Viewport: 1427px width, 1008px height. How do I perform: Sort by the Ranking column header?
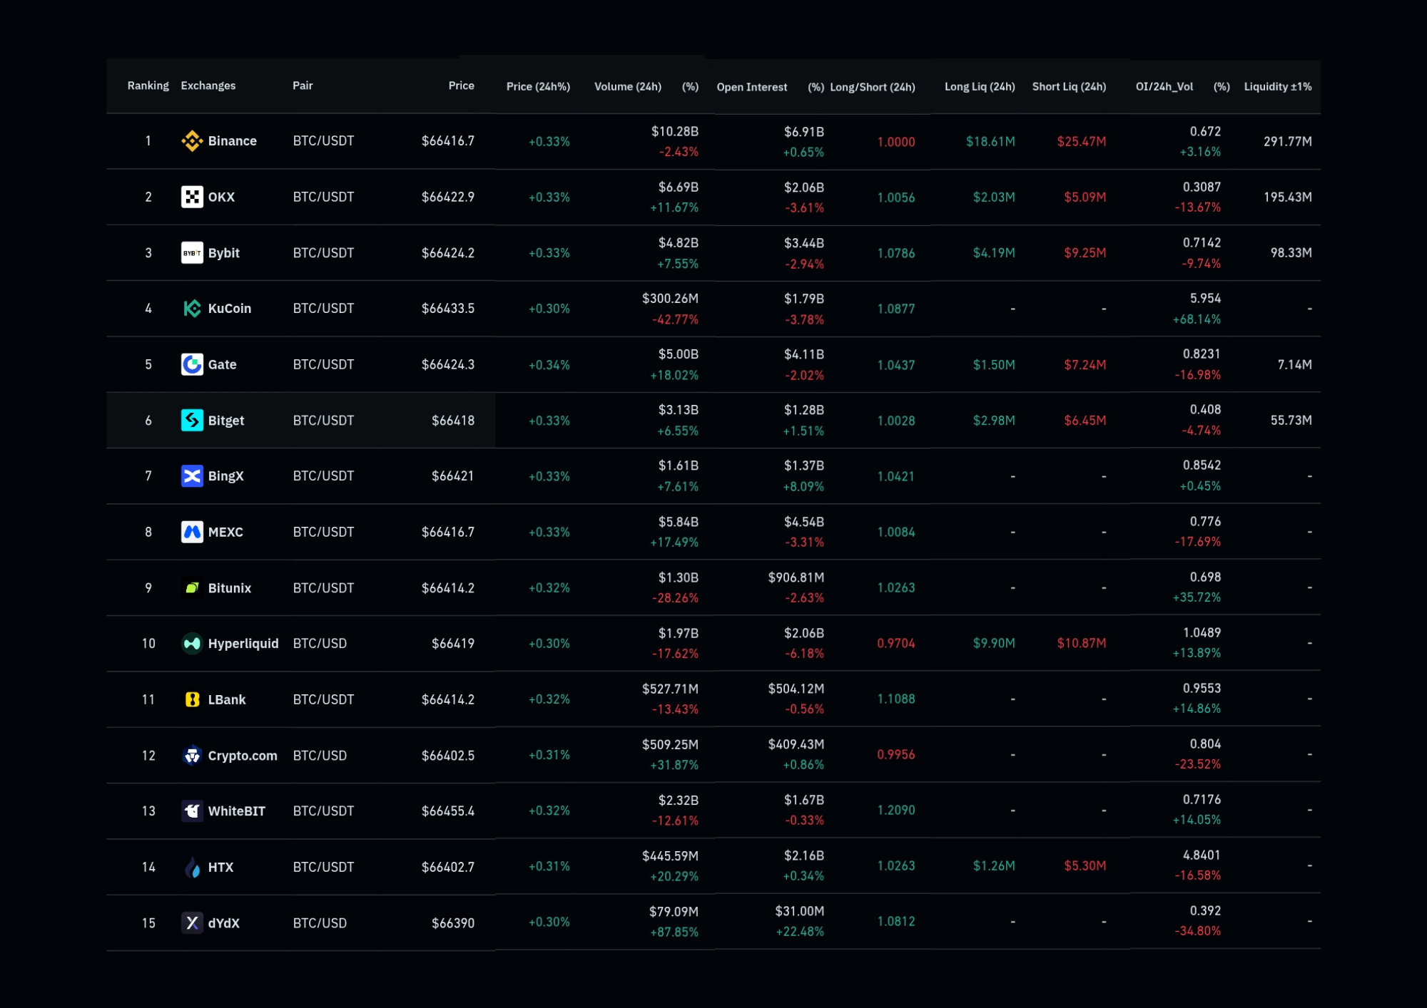pyautogui.click(x=148, y=86)
